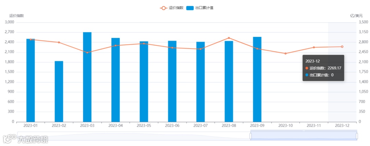Click the 2023-07 export bar
Image resolution: width=370 pixels, height=146 pixels.
(200, 82)
